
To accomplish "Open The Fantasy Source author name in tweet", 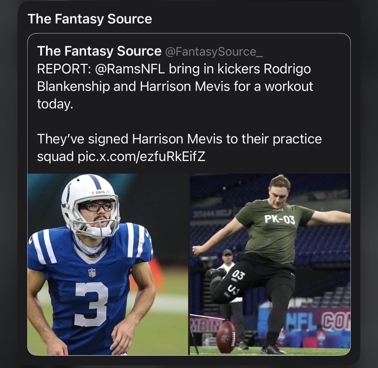I will coord(99,51).
